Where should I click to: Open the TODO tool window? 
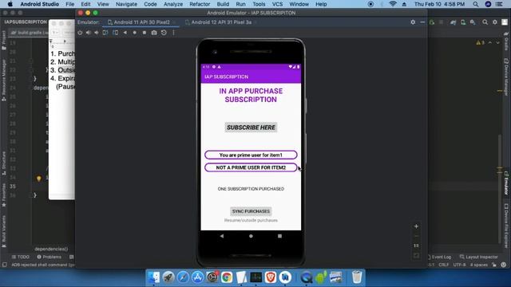coord(21,257)
